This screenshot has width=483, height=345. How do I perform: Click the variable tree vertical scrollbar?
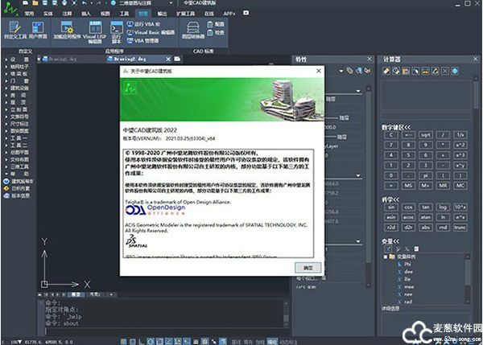click(x=468, y=278)
